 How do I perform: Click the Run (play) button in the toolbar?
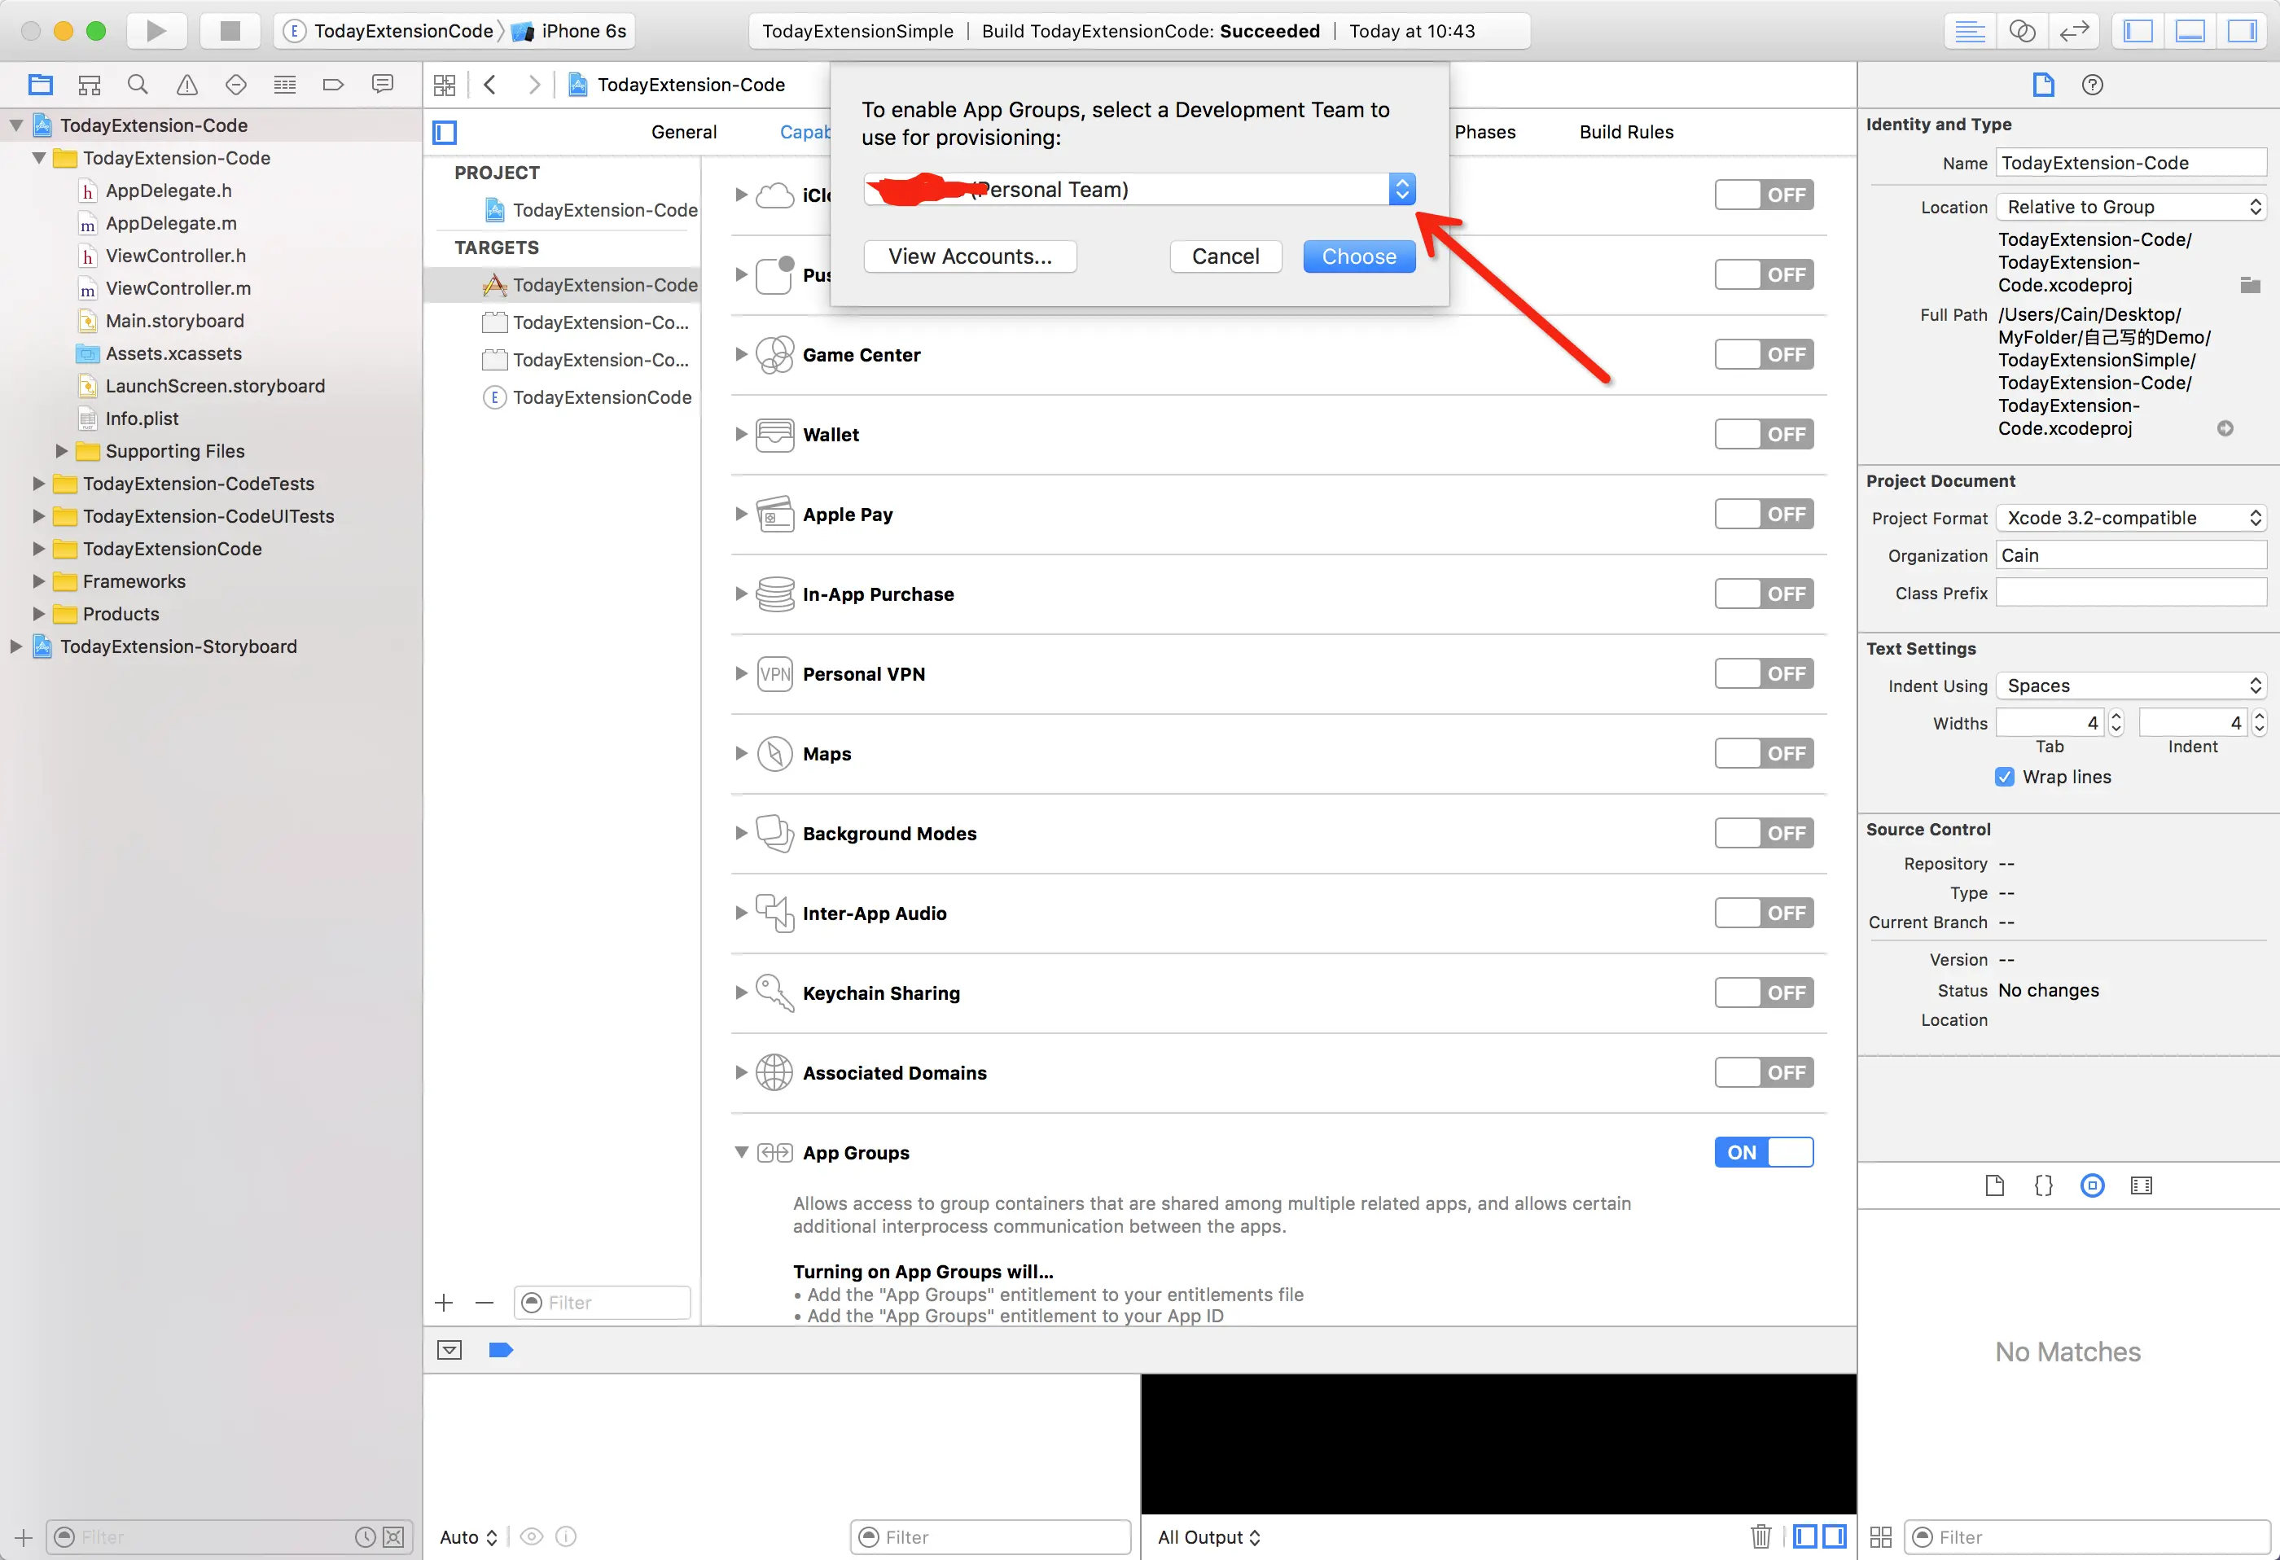156,30
